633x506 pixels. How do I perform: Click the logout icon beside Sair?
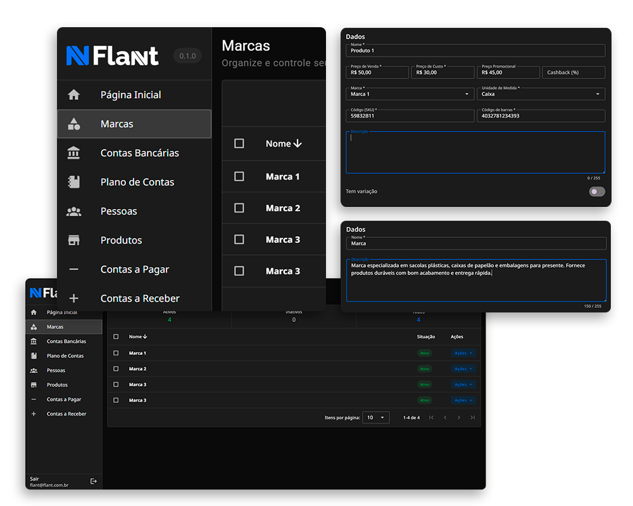tap(94, 481)
